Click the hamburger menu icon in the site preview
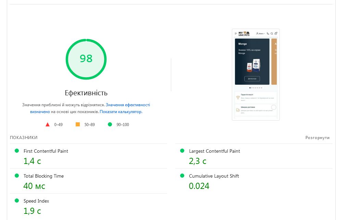This screenshot has height=220, width=337. click(236, 33)
